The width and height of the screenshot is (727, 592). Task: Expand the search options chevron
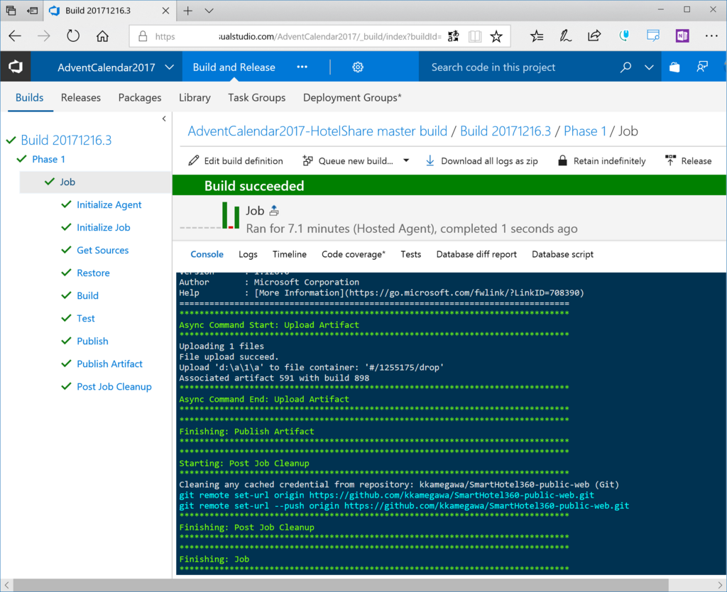(649, 67)
